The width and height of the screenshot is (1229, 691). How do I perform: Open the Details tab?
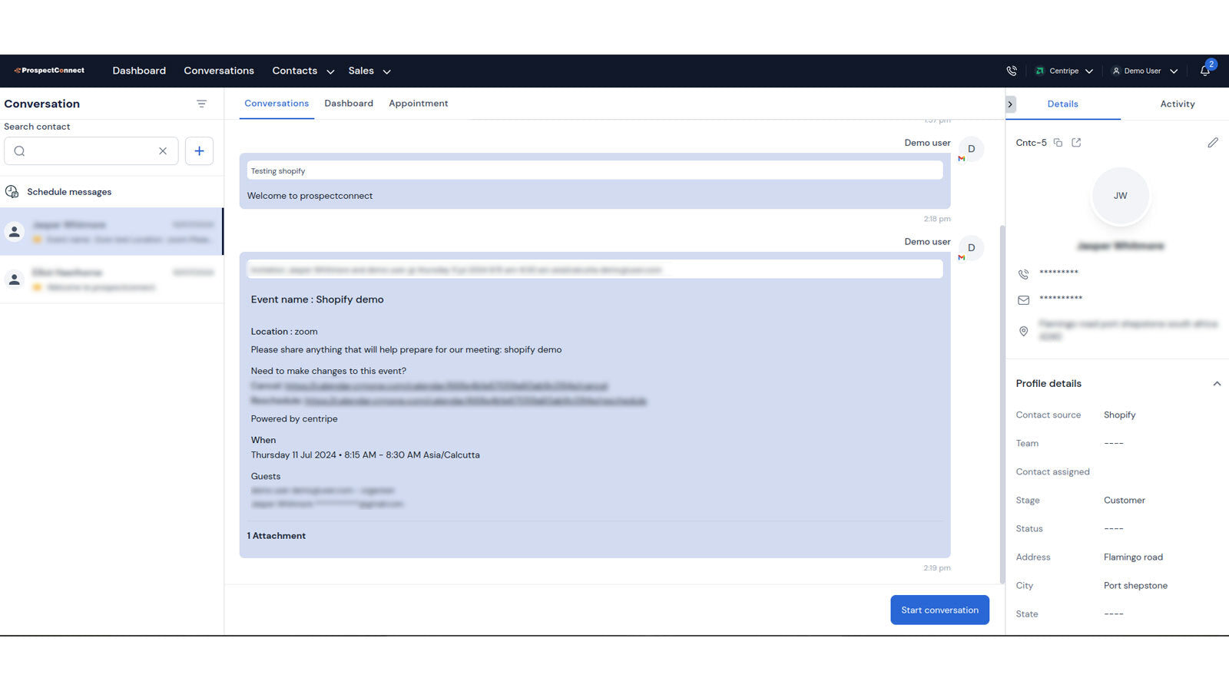[1063, 104]
